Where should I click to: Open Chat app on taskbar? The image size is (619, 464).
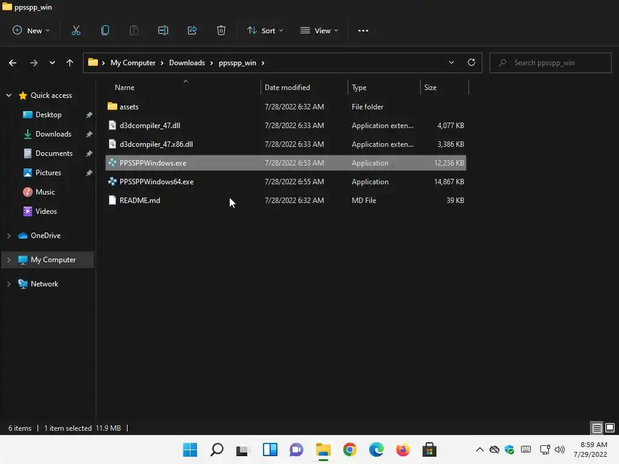[x=296, y=449]
